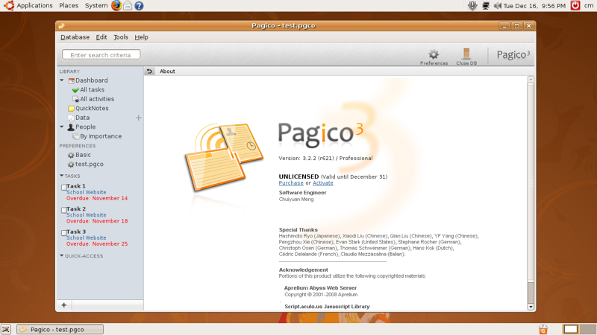Click the 'Overdue: November 14' text
This screenshot has height=335, width=597.
coord(97,198)
